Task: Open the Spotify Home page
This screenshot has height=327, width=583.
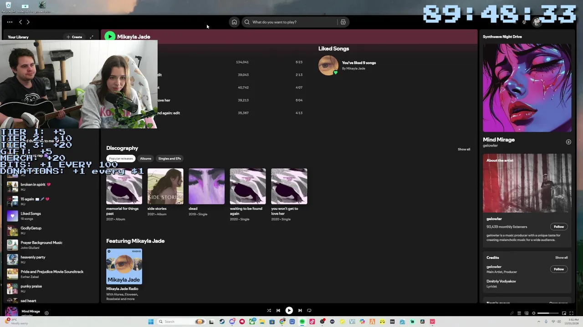Action: (234, 22)
